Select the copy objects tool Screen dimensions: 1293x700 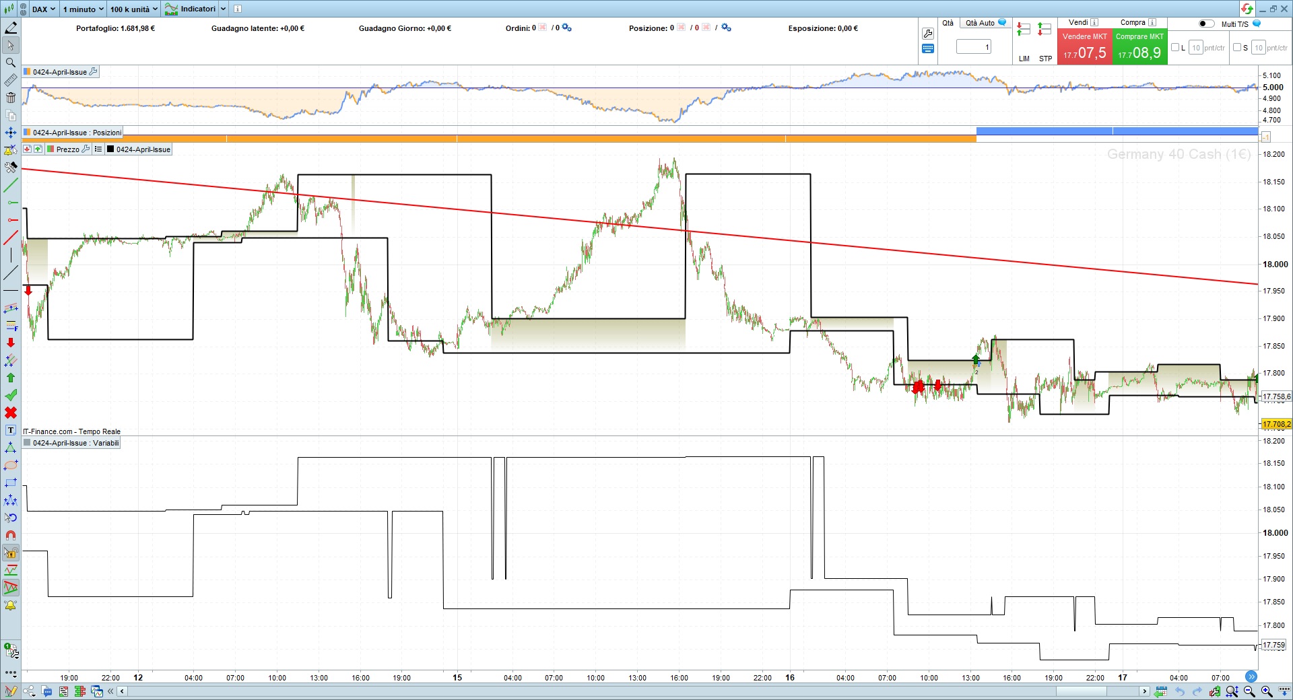(11, 115)
